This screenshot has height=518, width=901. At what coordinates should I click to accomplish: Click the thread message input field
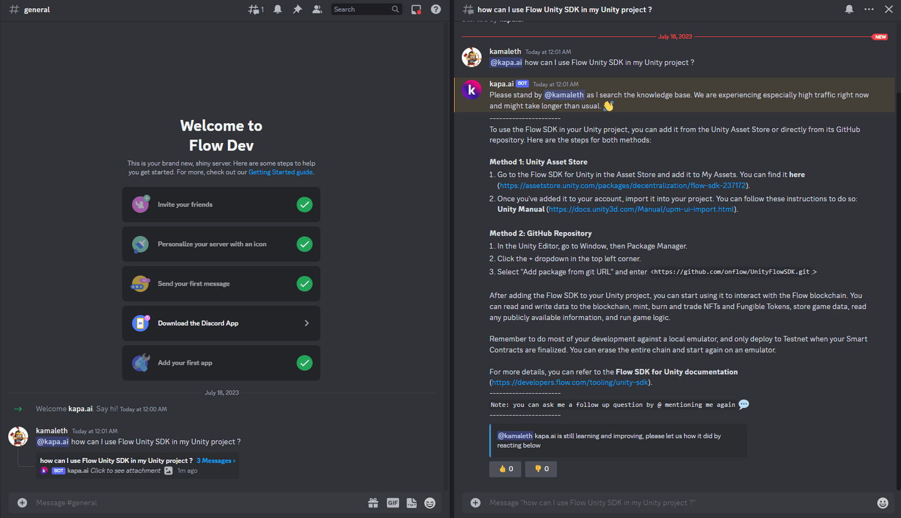pos(679,502)
